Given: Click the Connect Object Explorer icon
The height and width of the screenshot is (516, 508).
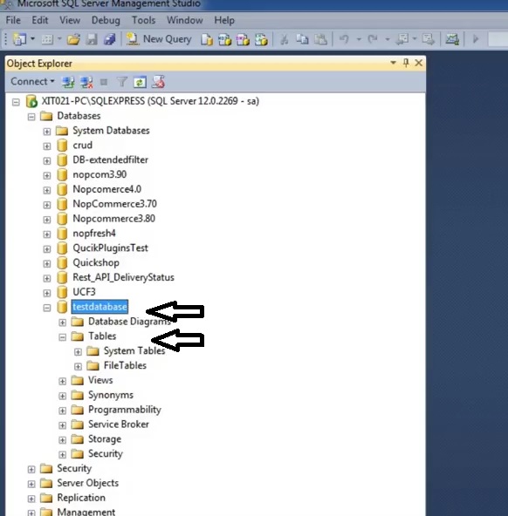Looking at the screenshot, I should coord(68,82).
